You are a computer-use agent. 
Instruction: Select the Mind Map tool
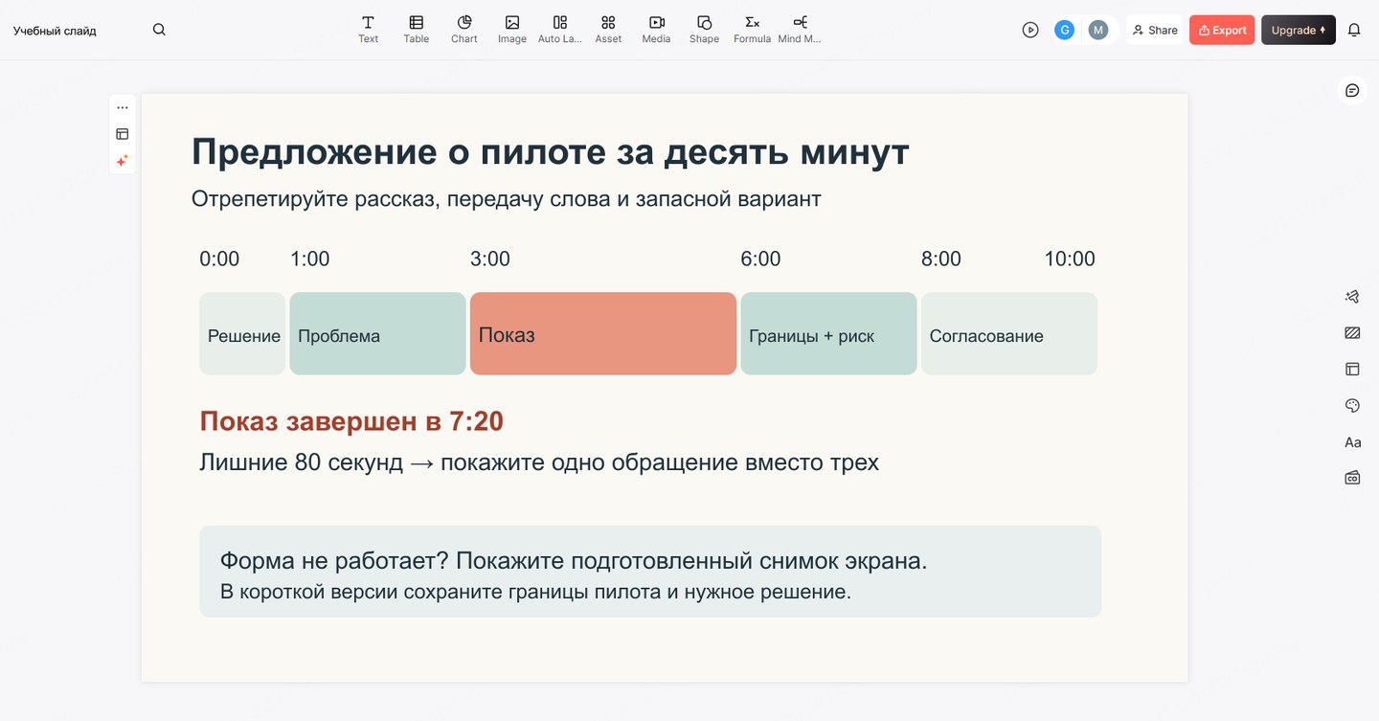[x=800, y=29]
